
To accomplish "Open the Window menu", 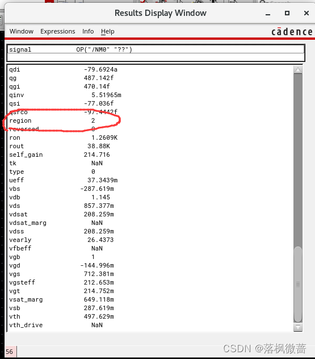I will 22,31.
